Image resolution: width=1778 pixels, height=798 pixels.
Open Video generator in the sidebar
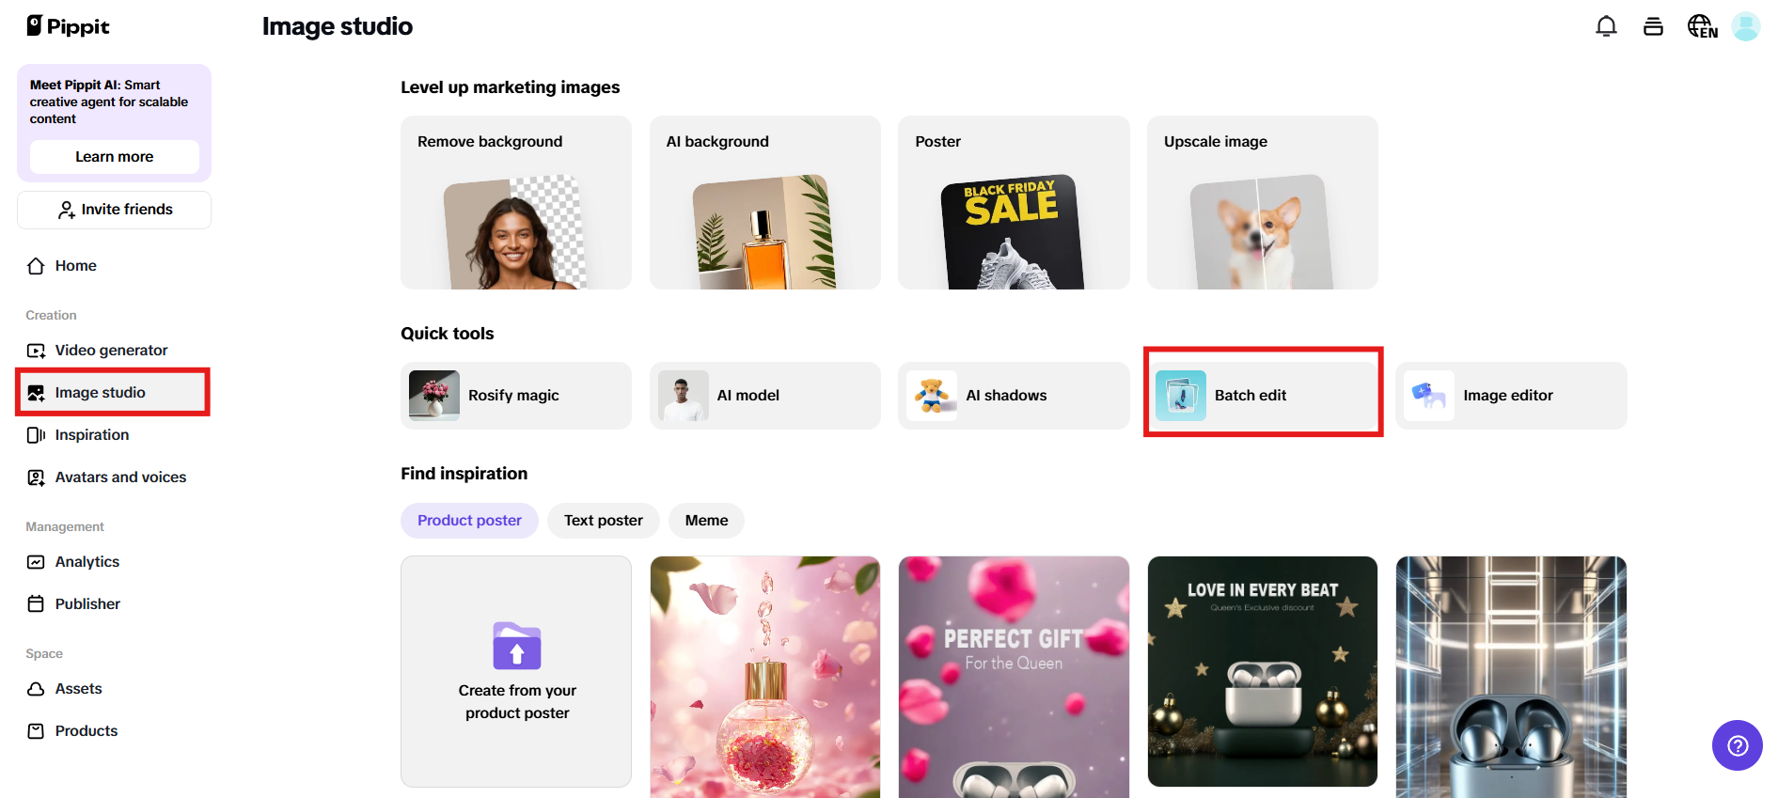[x=111, y=351]
